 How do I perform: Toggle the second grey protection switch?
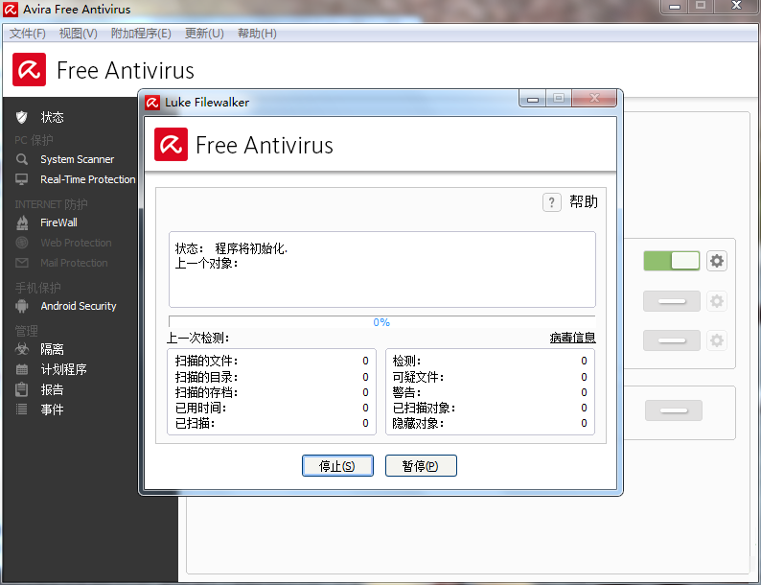point(672,301)
